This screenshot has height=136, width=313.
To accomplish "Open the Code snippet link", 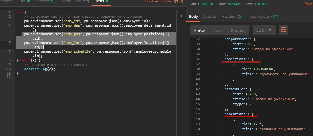I will click(166, 1).
